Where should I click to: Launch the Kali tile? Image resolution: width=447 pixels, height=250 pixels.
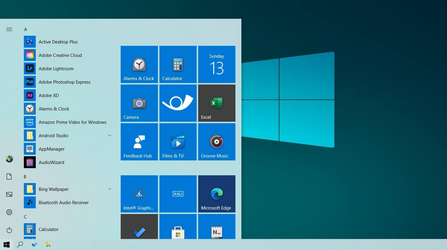pyautogui.click(x=178, y=194)
